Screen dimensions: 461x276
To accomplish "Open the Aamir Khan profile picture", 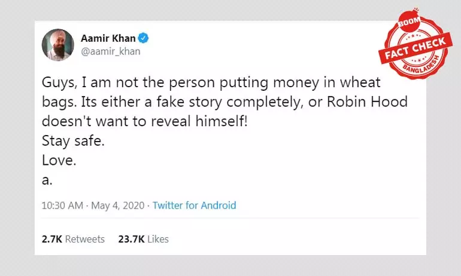I will pos(57,44).
